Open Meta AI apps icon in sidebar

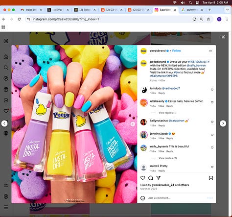[x=6, y=185]
